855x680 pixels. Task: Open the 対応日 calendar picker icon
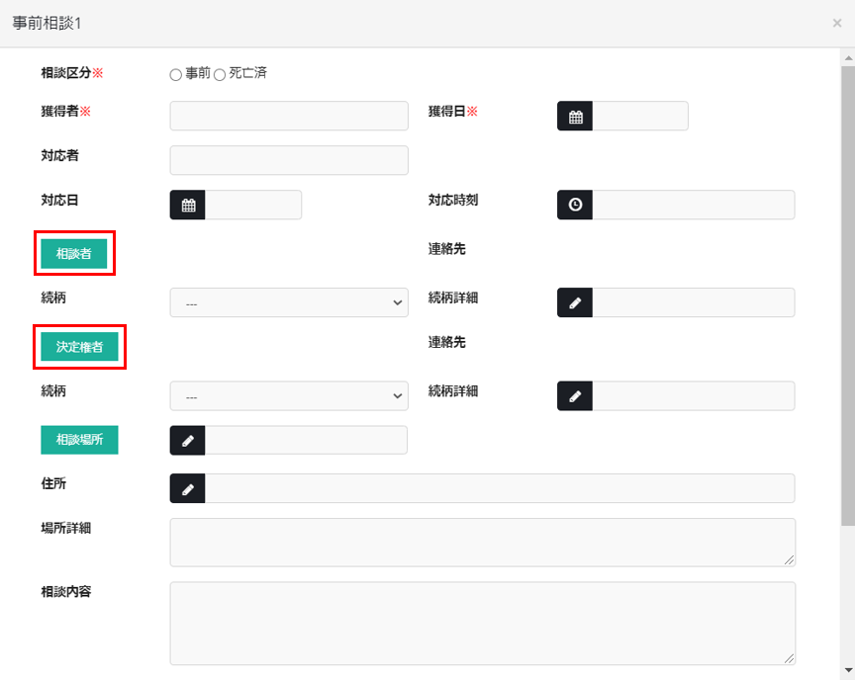[x=187, y=206]
